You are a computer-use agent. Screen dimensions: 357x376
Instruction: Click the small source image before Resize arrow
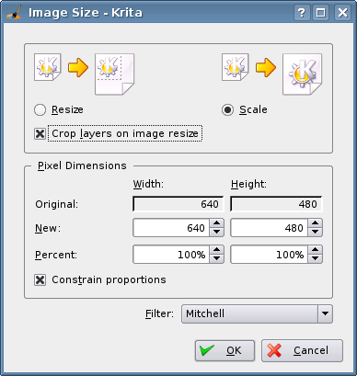click(x=48, y=67)
